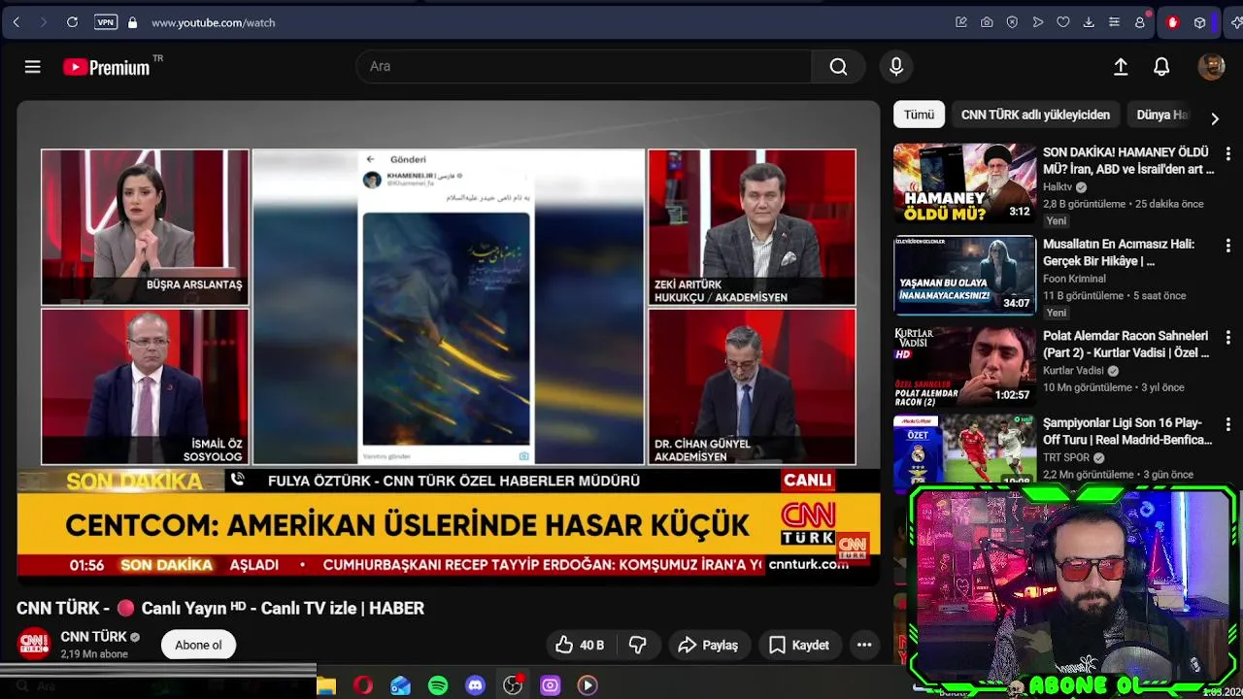Open browser profile person icon
The width and height of the screenshot is (1243, 699).
(1140, 22)
